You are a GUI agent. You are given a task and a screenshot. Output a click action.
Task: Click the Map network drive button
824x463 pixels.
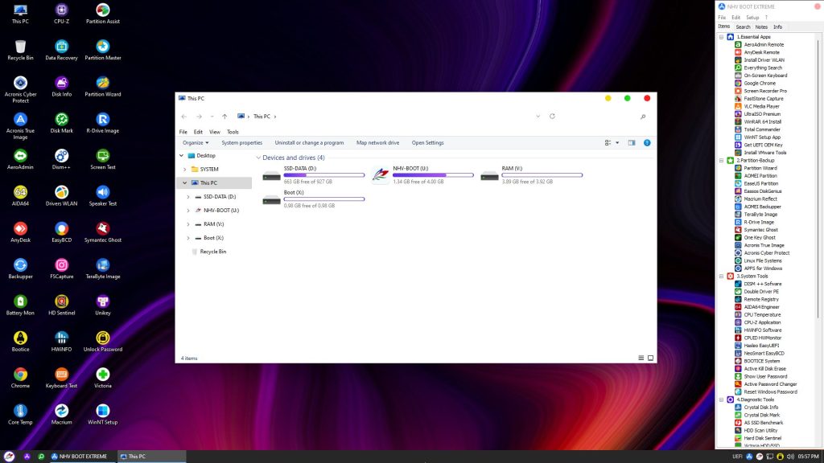pyautogui.click(x=377, y=142)
